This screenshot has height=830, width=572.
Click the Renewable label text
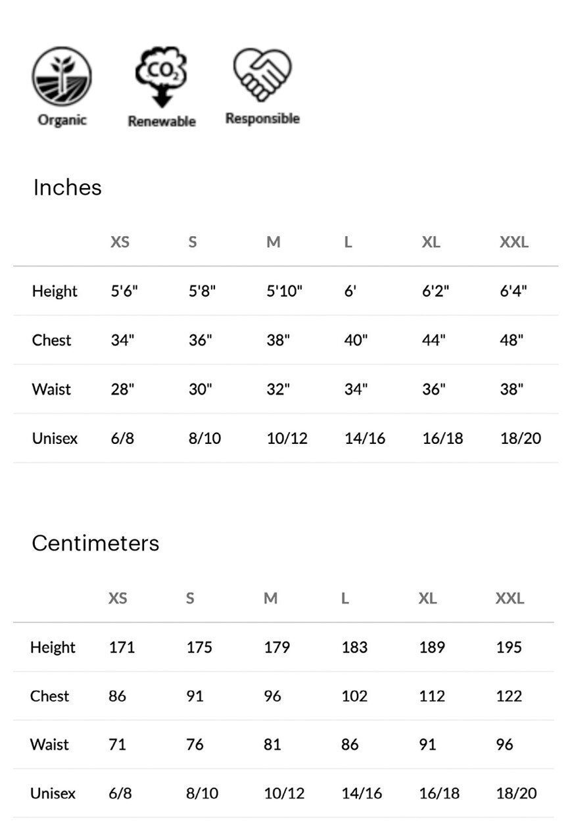click(x=161, y=122)
